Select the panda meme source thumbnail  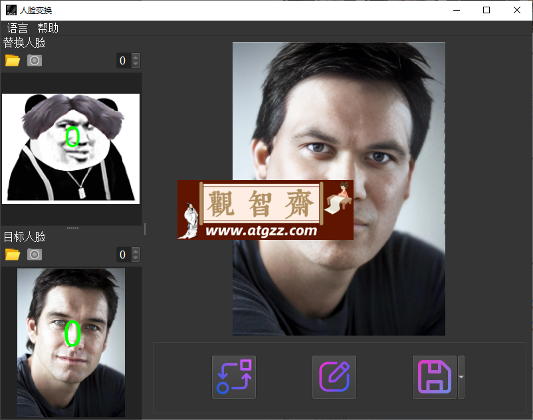(x=70, y=149)
